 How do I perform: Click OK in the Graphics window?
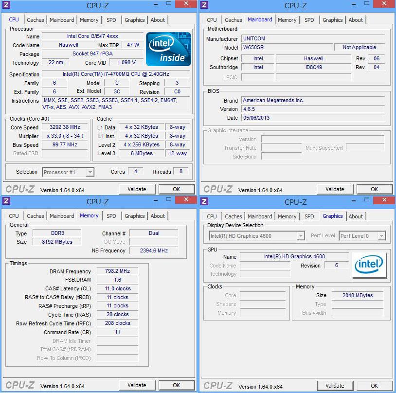(374, 386)
